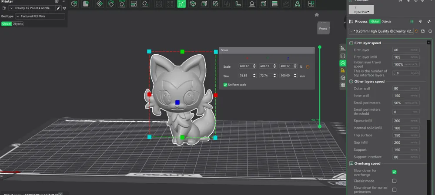Click the Other layers speed header
Viewport: 435px width, 195px height.
coord(369,82)
